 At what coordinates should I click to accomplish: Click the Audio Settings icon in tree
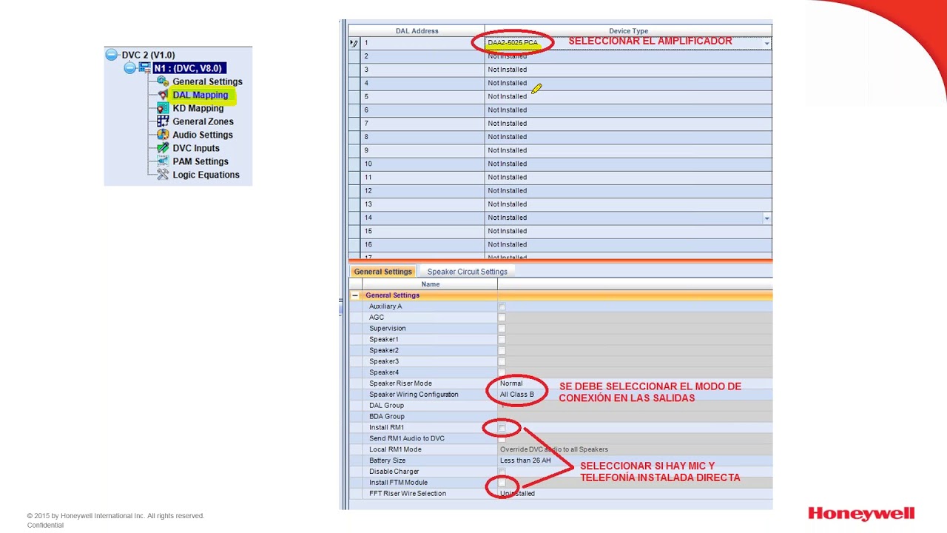point(163,135)
